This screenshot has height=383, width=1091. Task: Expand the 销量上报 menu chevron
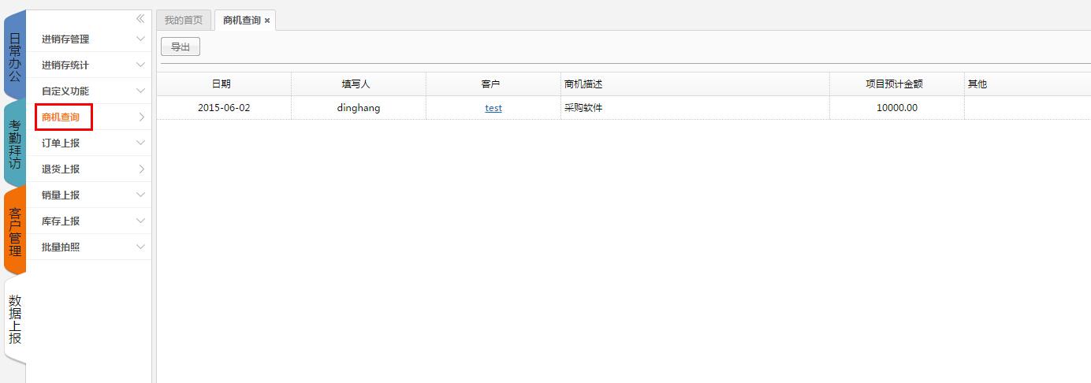pyautogui.click(x=140, y=195)
